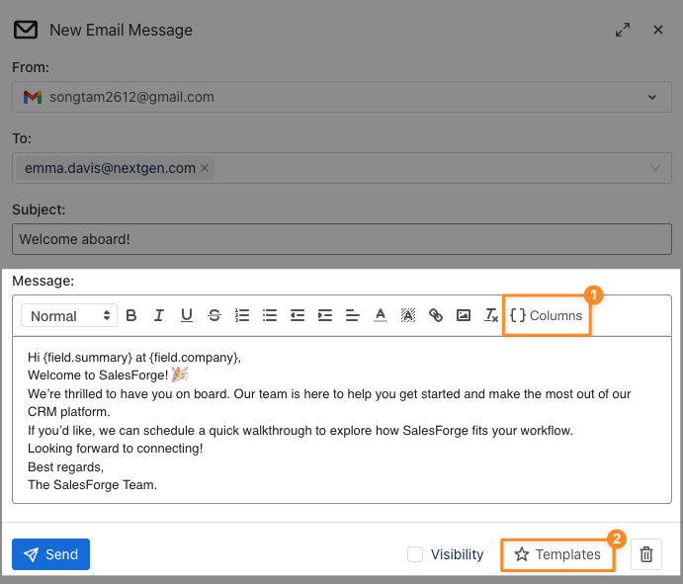Viewport: 683px width, 584px height.
Task: Delete the email draft with trash icon
Action: click(646, 554)
